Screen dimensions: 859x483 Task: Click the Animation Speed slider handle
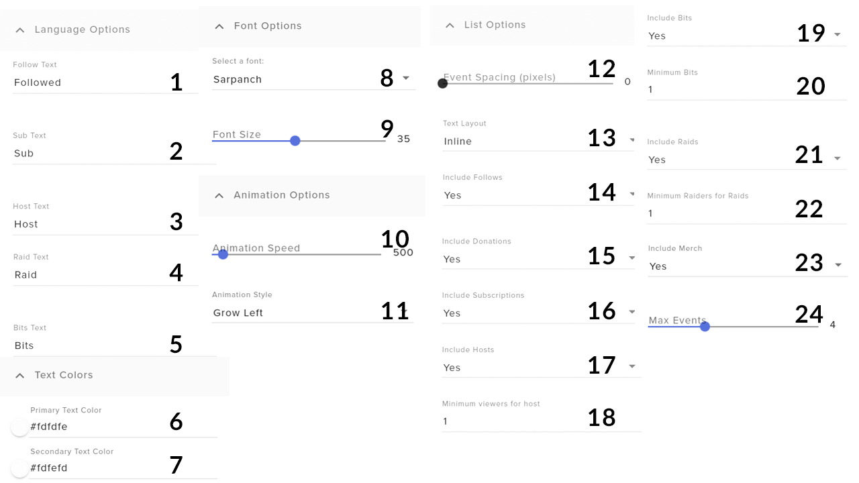coord(223,254)
